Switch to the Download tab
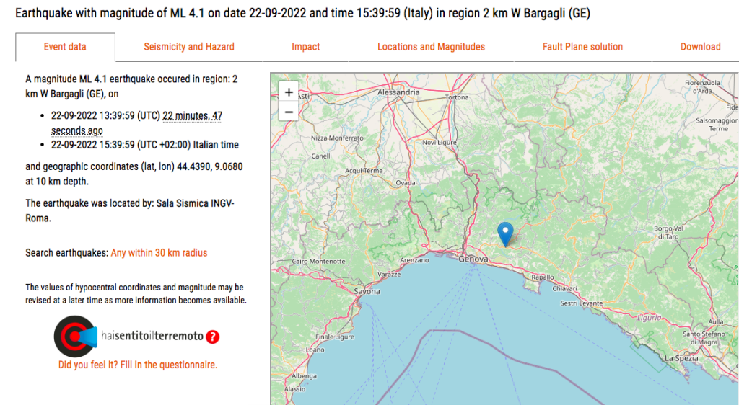The height and width of the screenshot is (405, 739). pos(700,47)
